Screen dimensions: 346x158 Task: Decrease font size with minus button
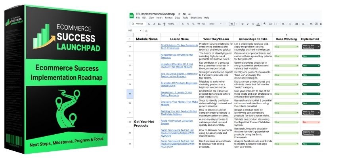227,24
